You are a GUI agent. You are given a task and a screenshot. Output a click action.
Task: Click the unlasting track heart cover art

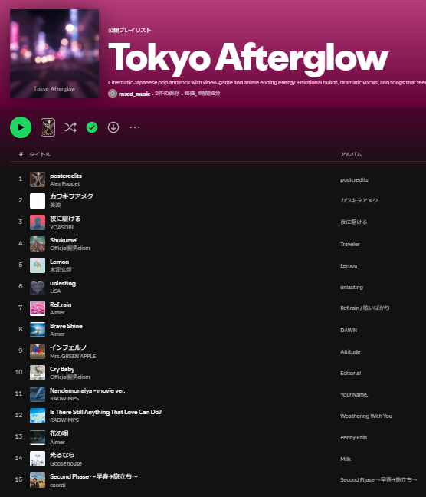(38, 287)
